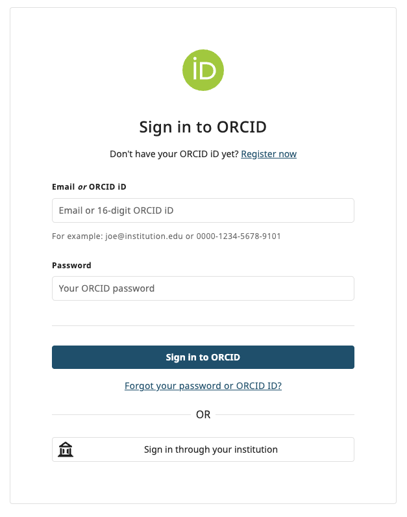Viewport: 407px width, 517px height.
Task: Click the institution building icon
Action: pyautogui.click(x=66, y=449)
